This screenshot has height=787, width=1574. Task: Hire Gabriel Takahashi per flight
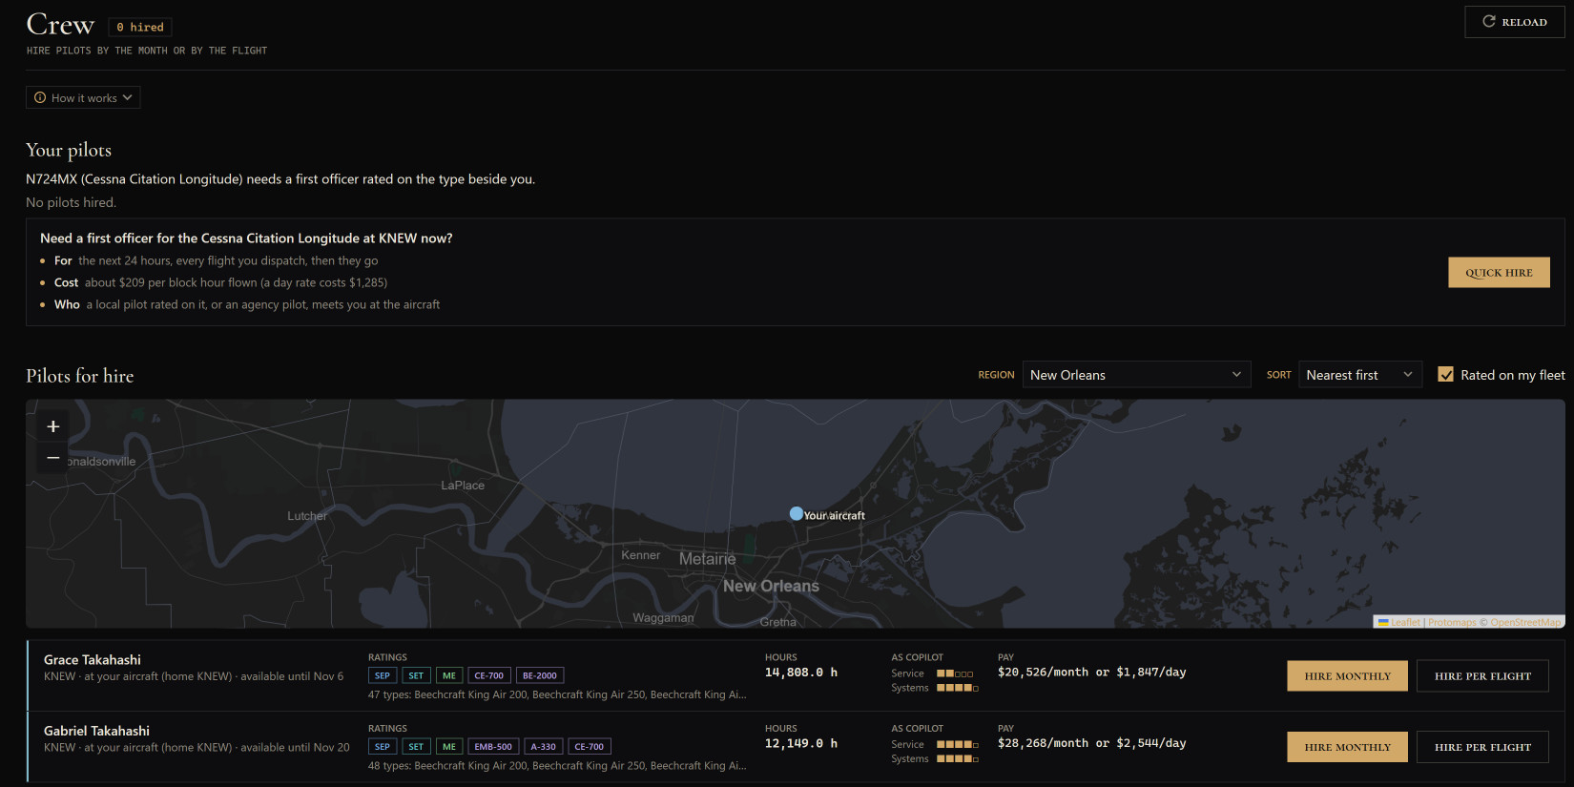click(x=1482, y=747)
